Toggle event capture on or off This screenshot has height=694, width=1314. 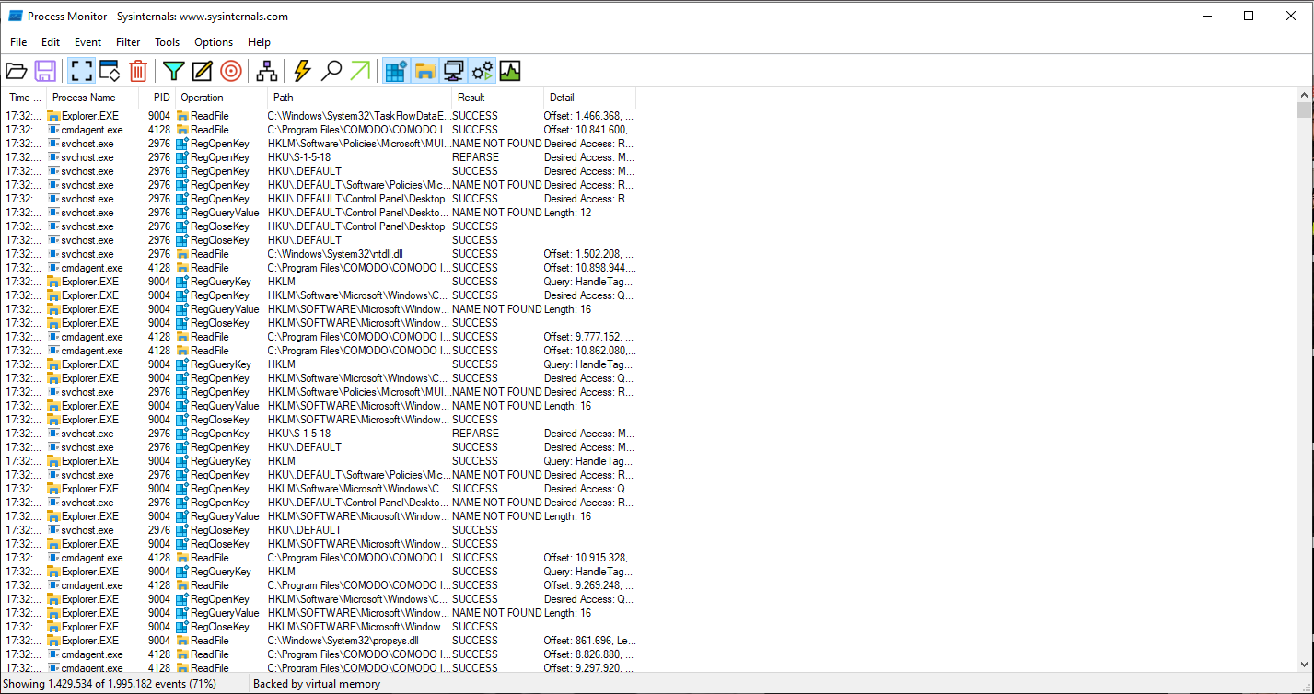[x=81, y=71]
